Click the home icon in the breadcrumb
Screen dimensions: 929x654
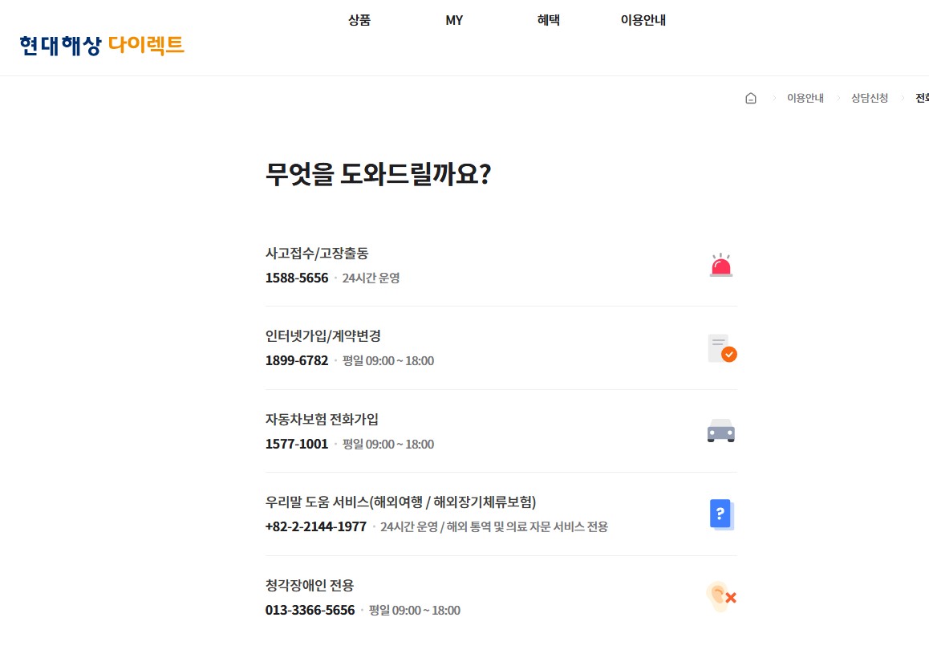751,97
